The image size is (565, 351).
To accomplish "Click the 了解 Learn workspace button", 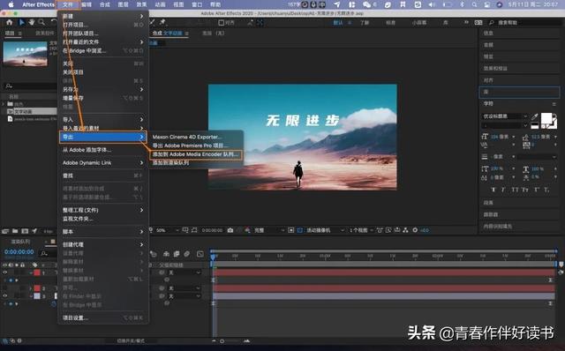I will [x=365, y=23].
